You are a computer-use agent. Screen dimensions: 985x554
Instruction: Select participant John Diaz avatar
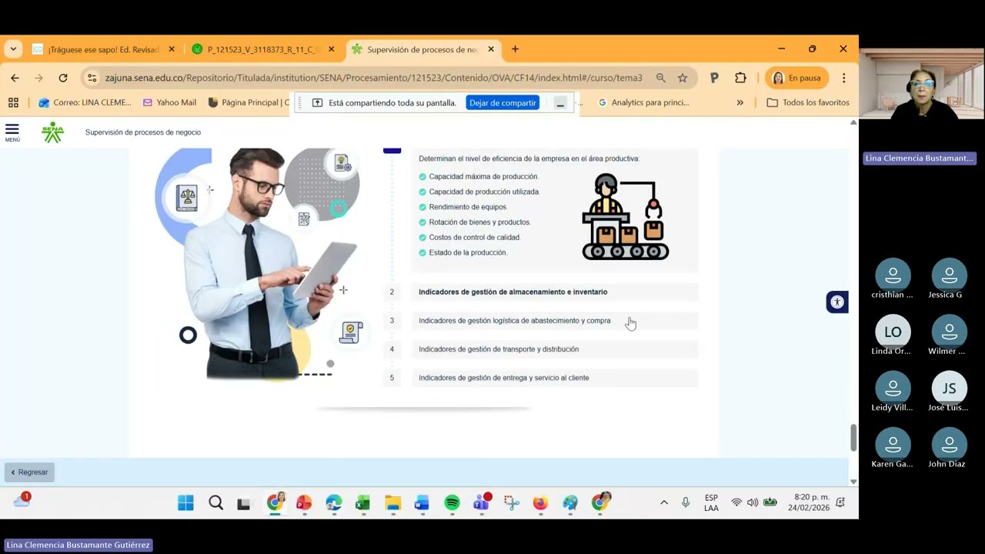coord(949,445)
